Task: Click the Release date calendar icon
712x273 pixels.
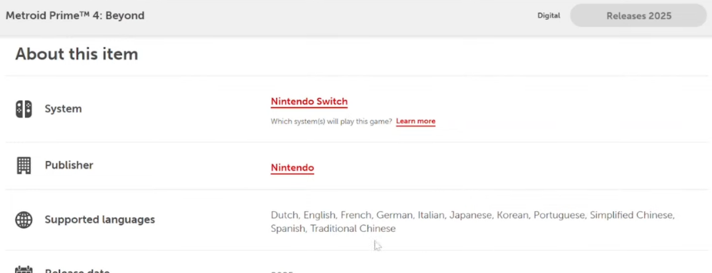Action: 23,270
